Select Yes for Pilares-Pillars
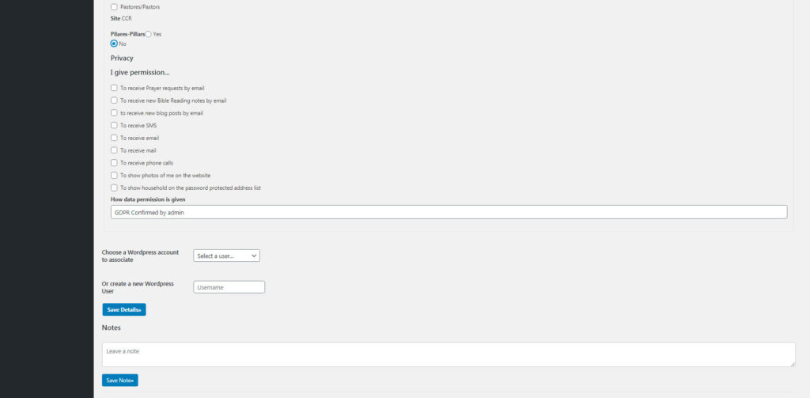Image resolution: width=810 pixels, height=398 pixels. pyautogui.click(x=149, y=34)
